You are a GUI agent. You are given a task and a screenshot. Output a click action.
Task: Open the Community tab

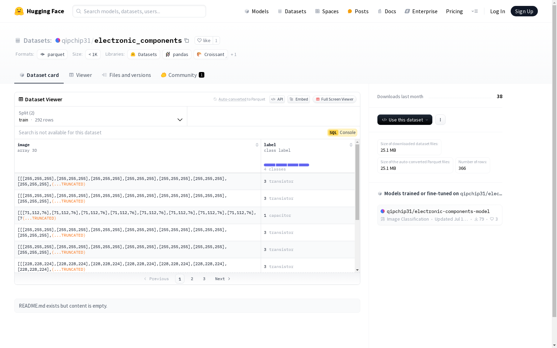tap(182, 75)
